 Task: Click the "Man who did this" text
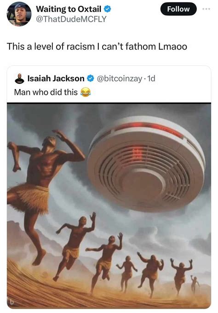pyautogui.click(x=46, y=92)
